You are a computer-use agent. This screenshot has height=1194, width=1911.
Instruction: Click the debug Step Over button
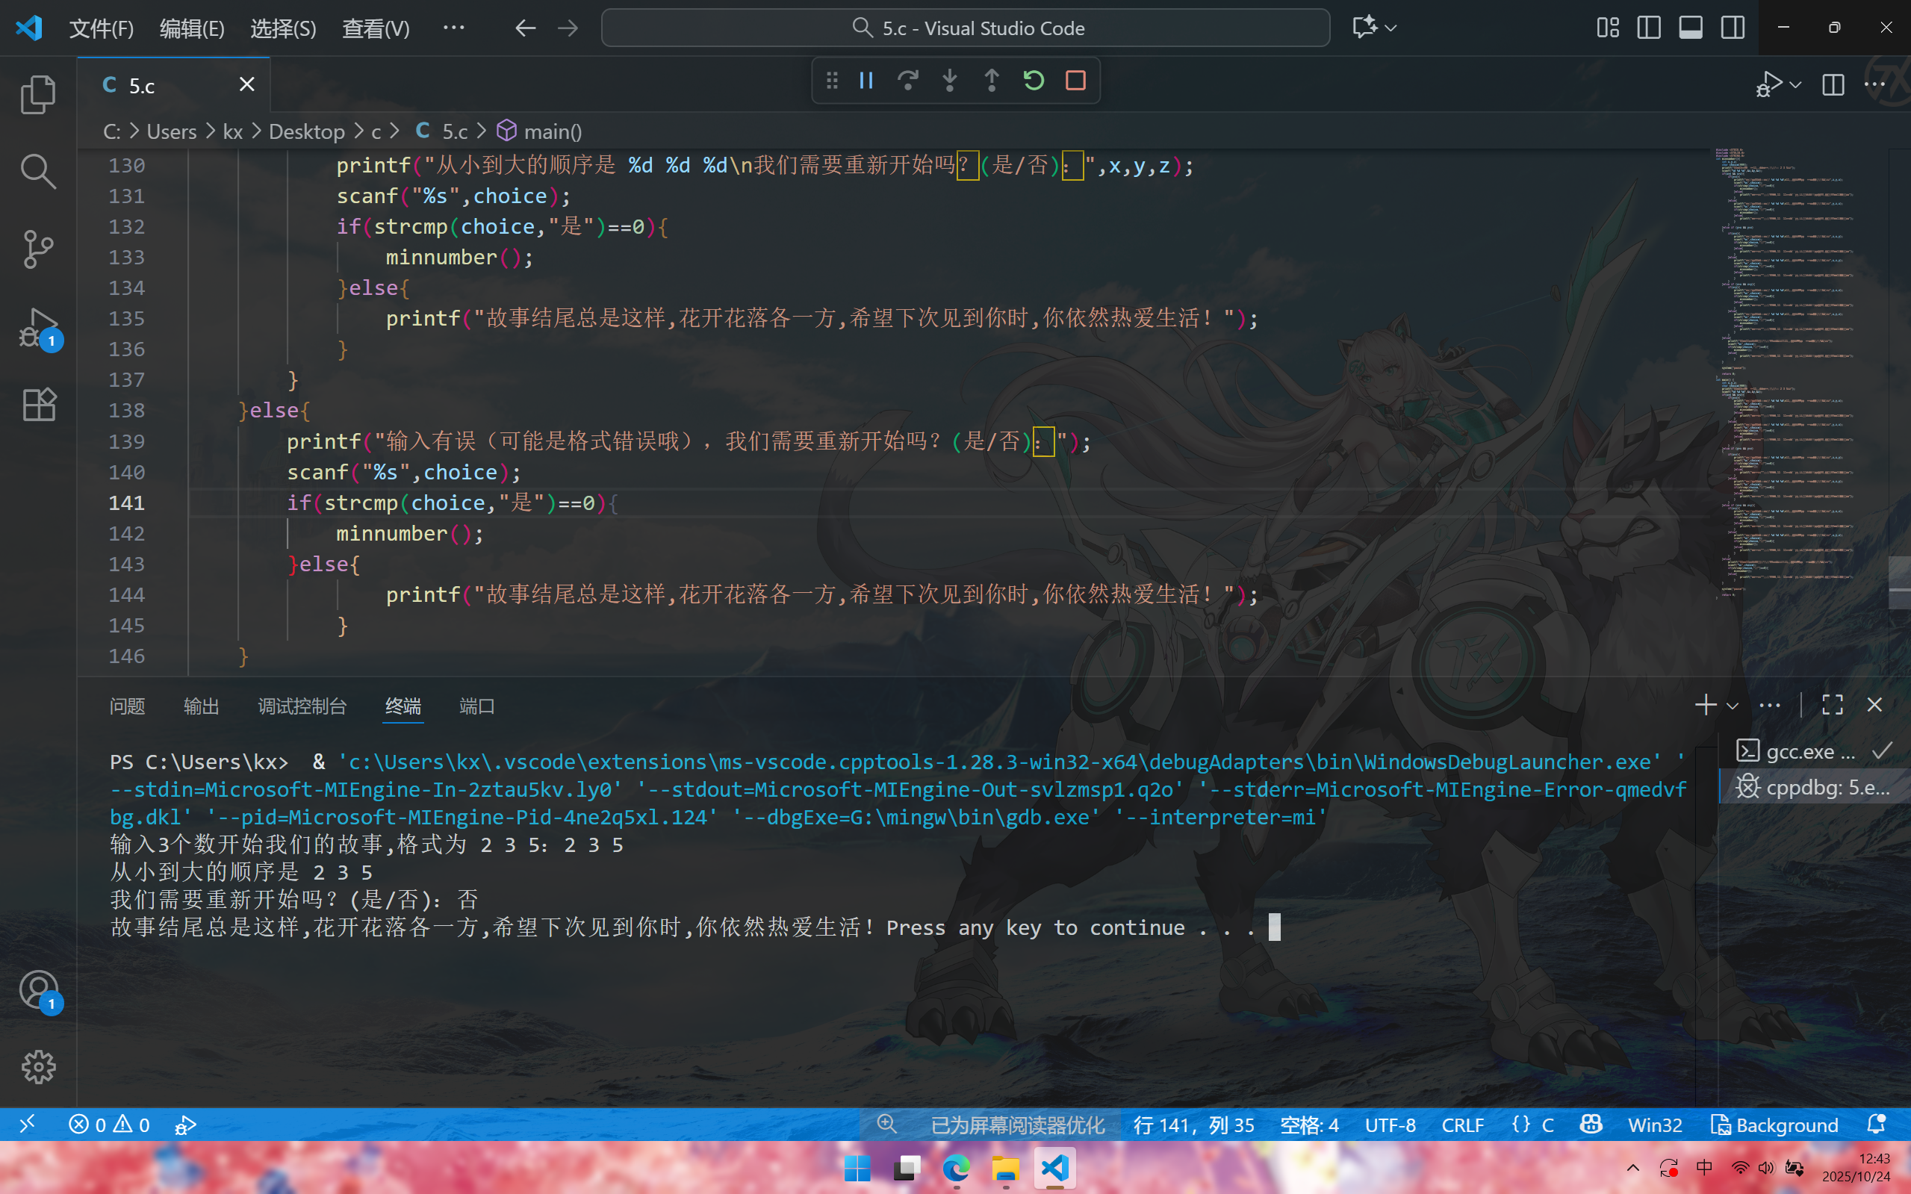coord(908,81)
